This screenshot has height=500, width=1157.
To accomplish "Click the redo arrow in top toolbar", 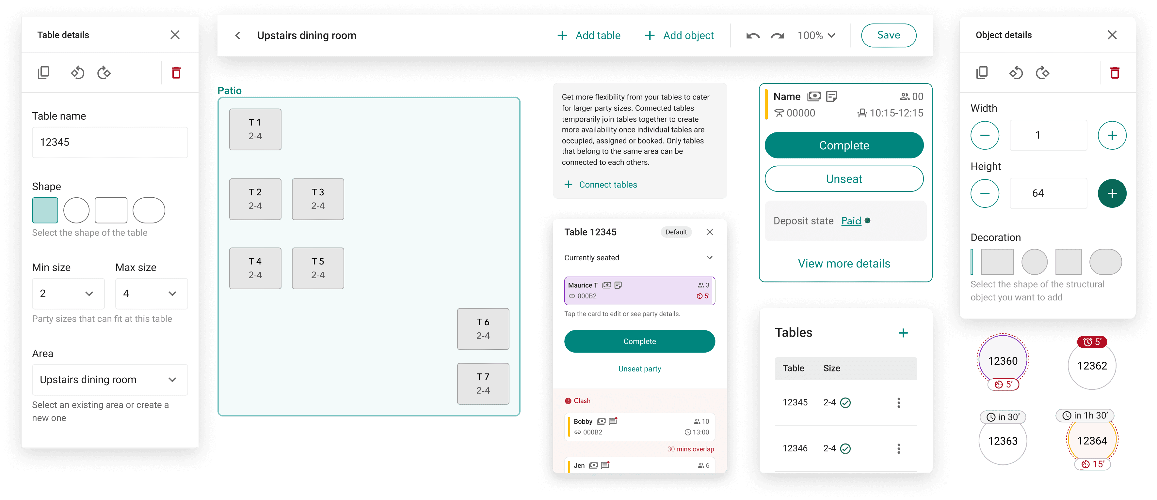I will click(x=777, y=36).
